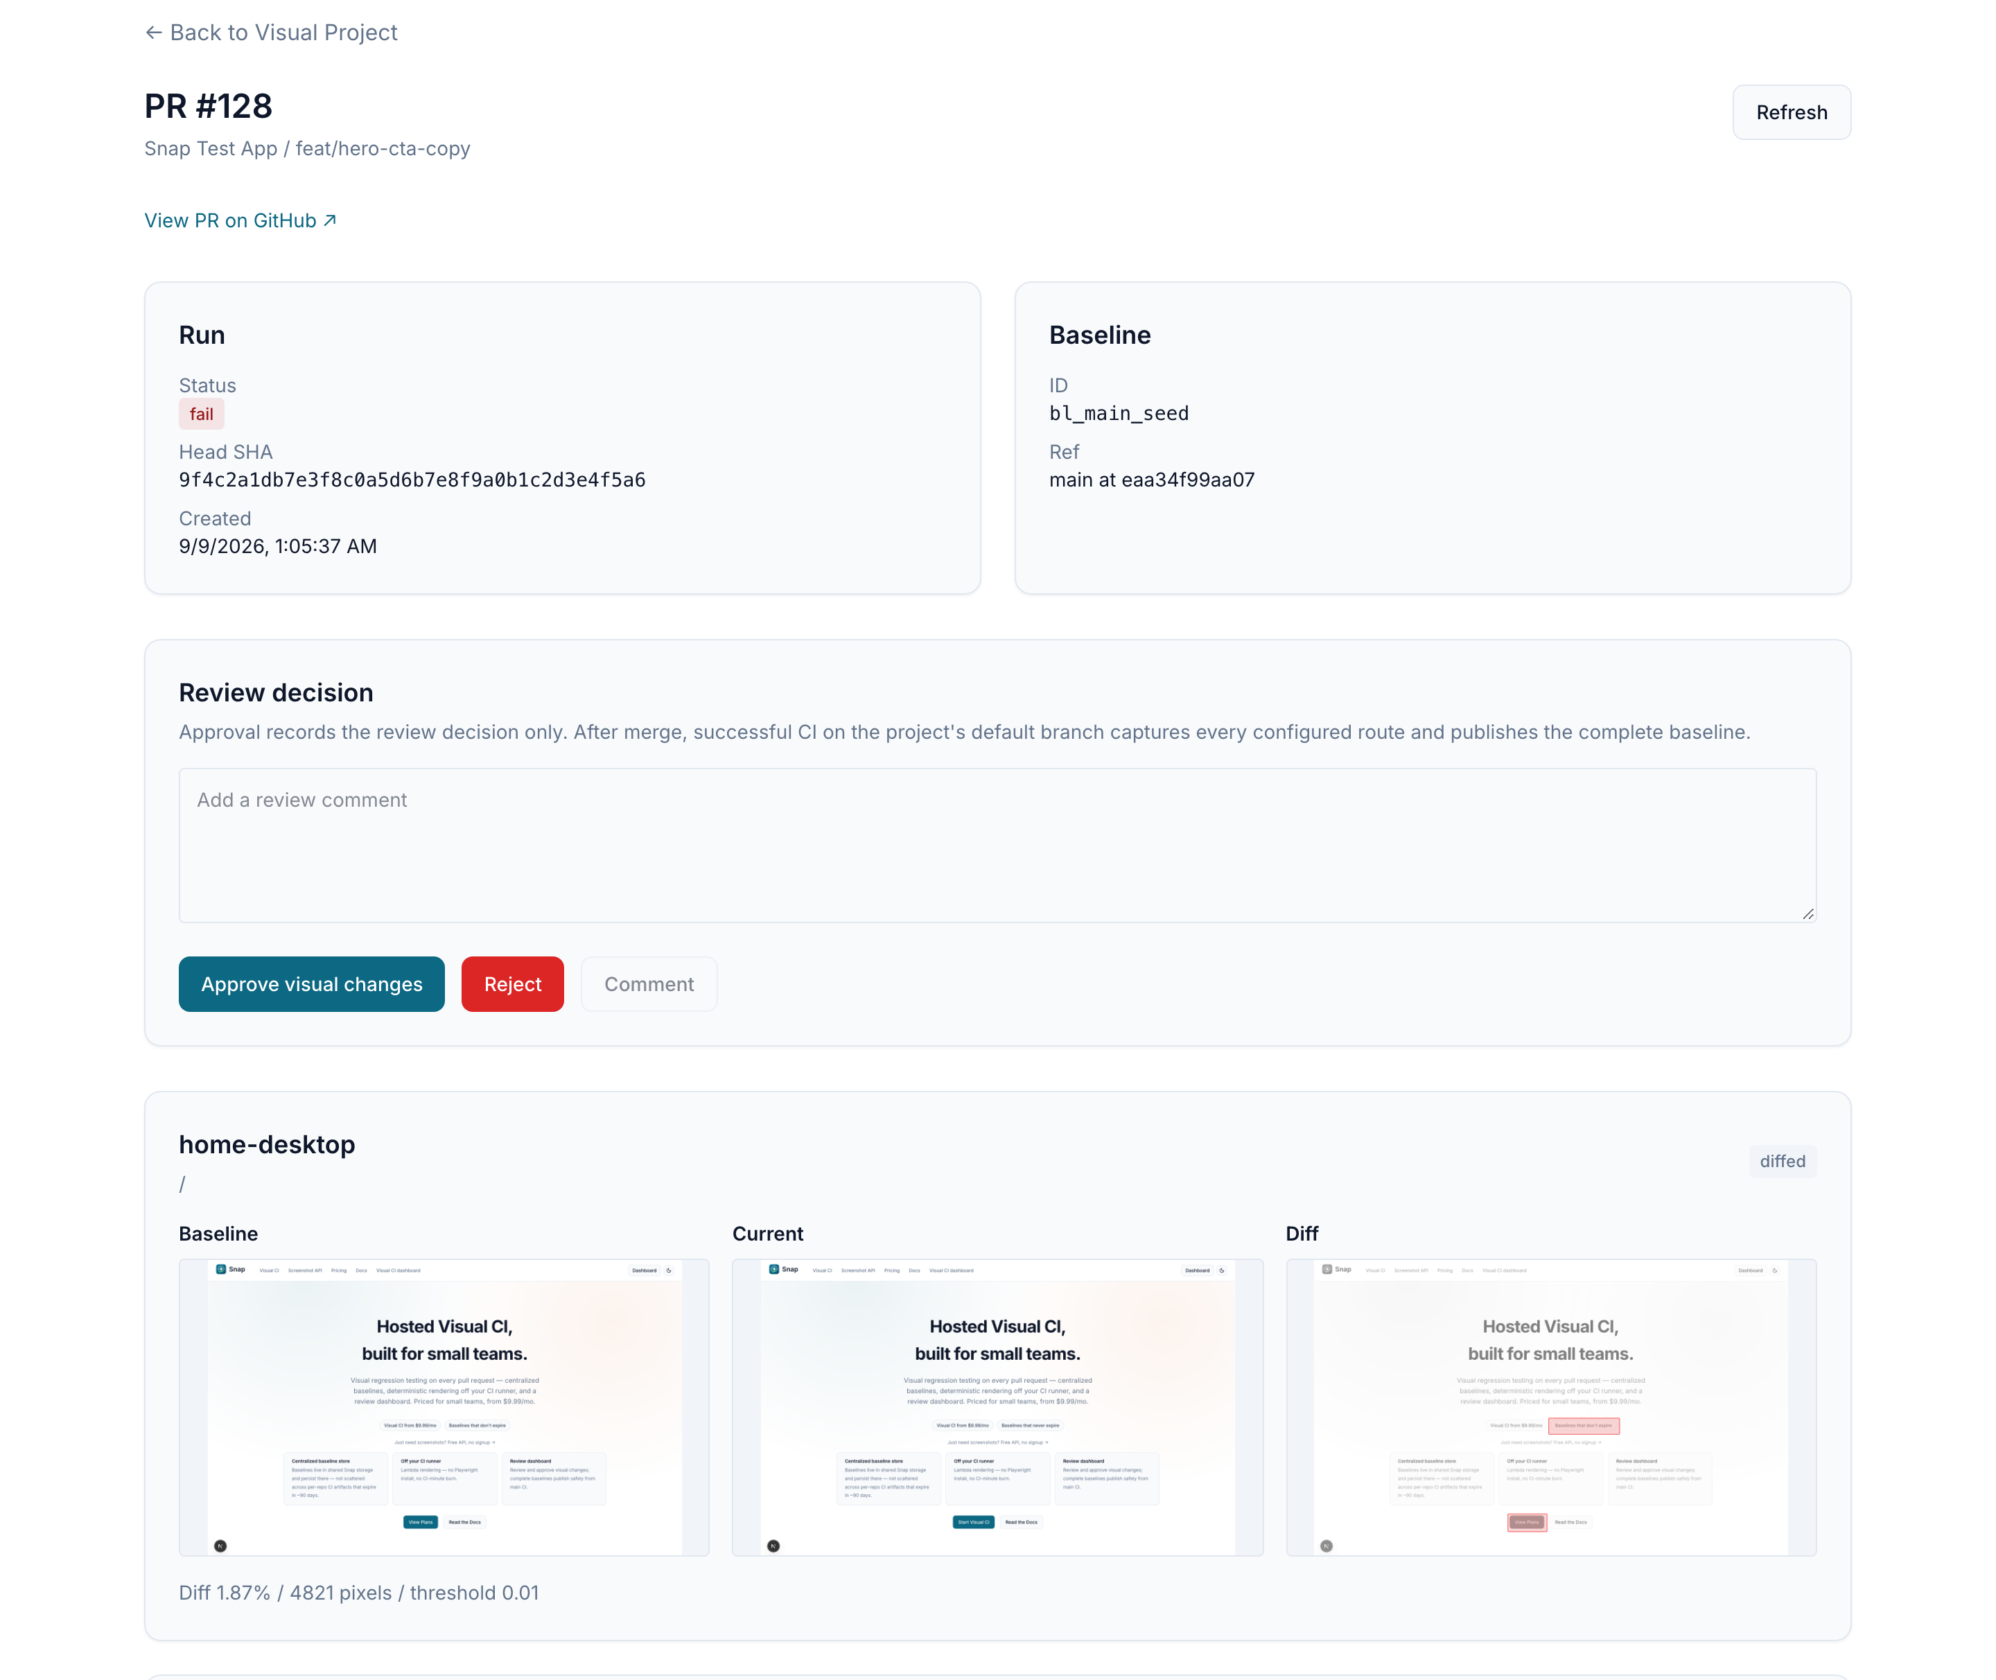Click the Comment button
Image resolution: width=1996 pixels, height=1680 pixels.
click(x=649, y=983)
